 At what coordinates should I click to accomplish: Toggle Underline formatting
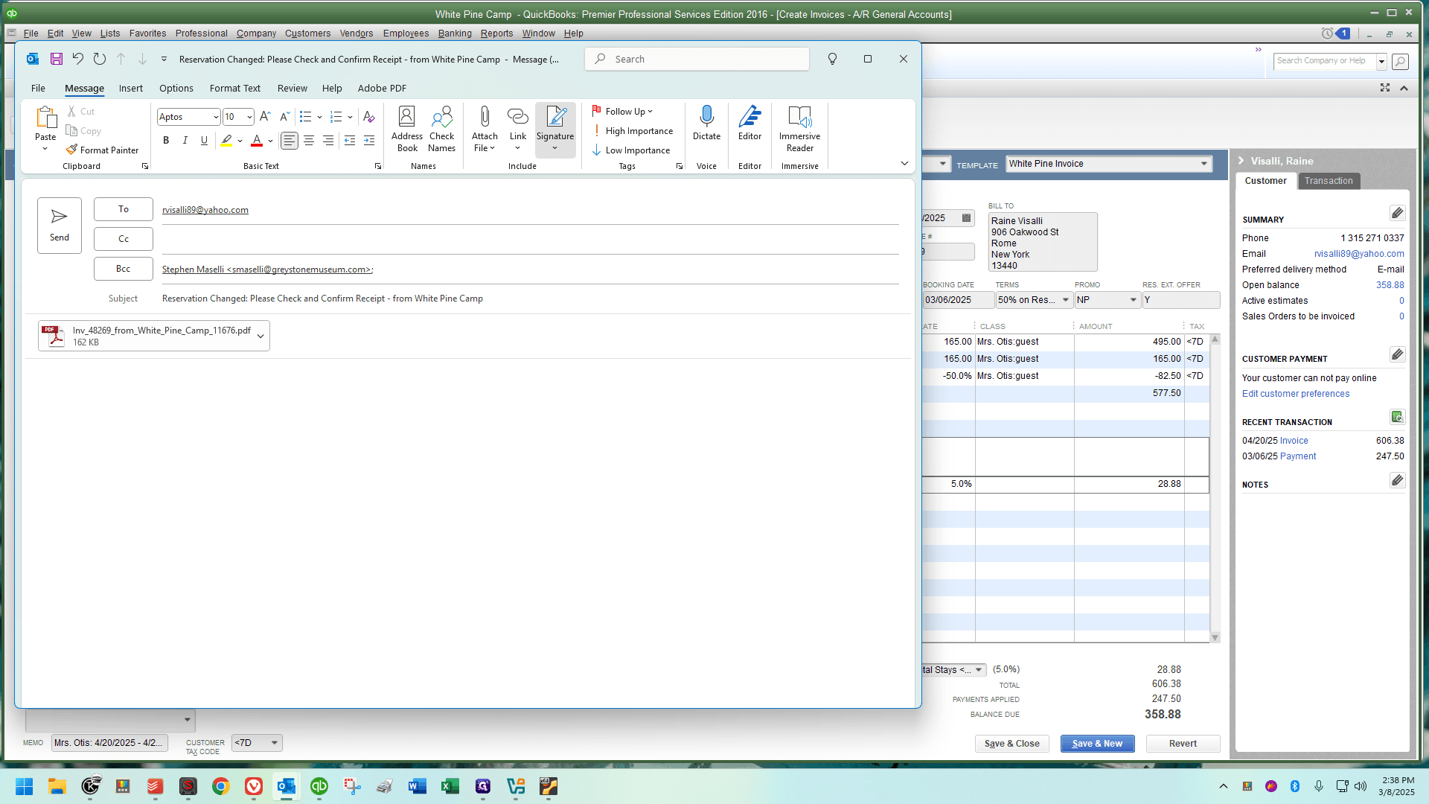(205, 140)
